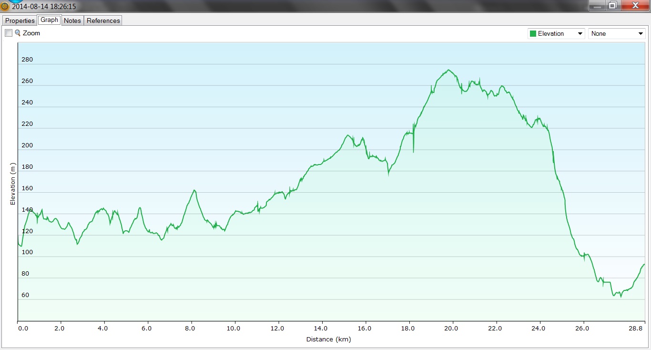Close the track window

[635, 5]
